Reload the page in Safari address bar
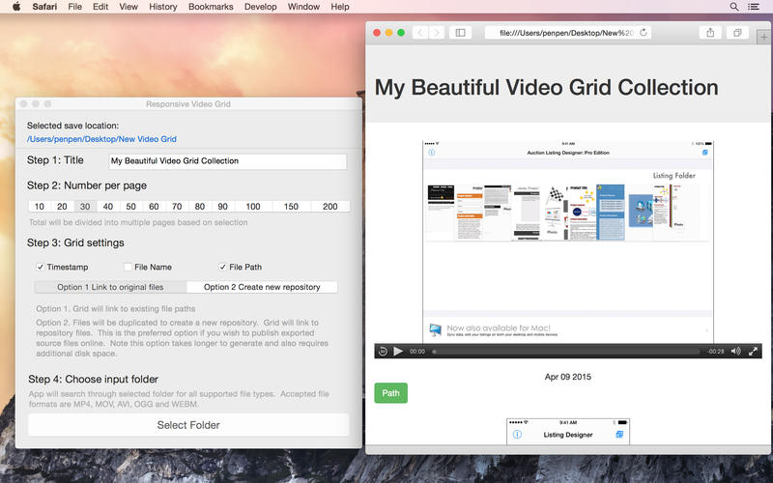This screenshot has height=483, width=773. (x=643, y=33)
